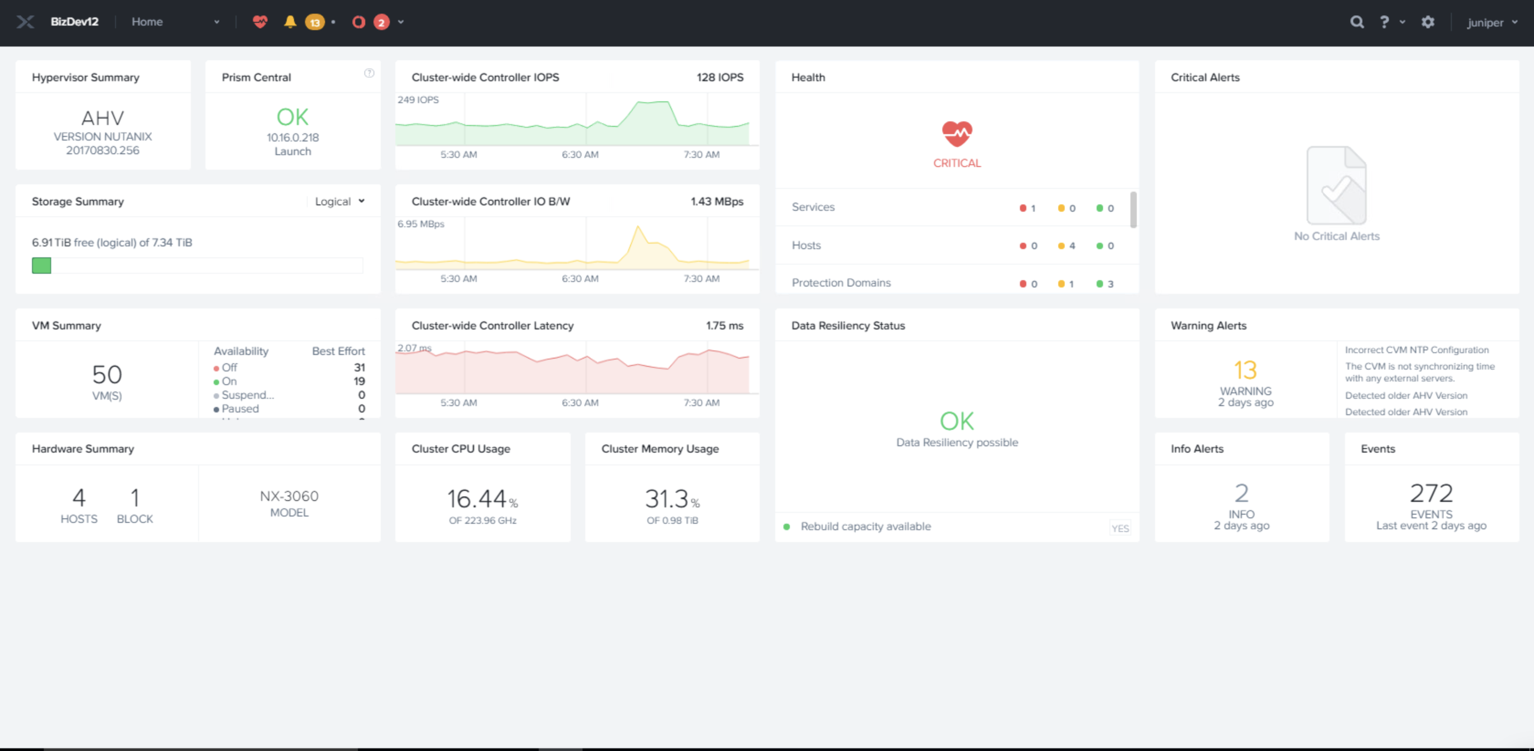This screenshot has width=1534, height=751.
Task: Click the 13 warning alerts badge
Action: pyautogui.click(x=315, y=23)
